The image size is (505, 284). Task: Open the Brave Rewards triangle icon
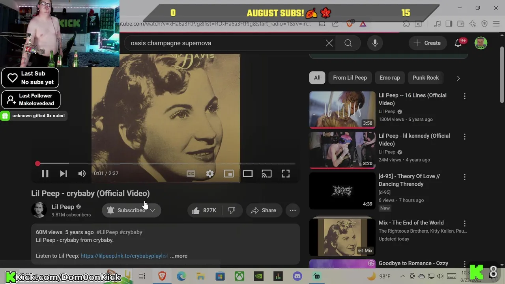(363, 24)
